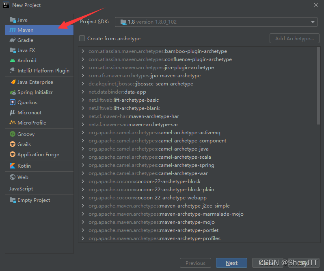Select the Gradle project type

39,40
